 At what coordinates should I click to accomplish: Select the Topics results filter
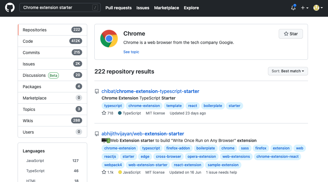(53, 109)
